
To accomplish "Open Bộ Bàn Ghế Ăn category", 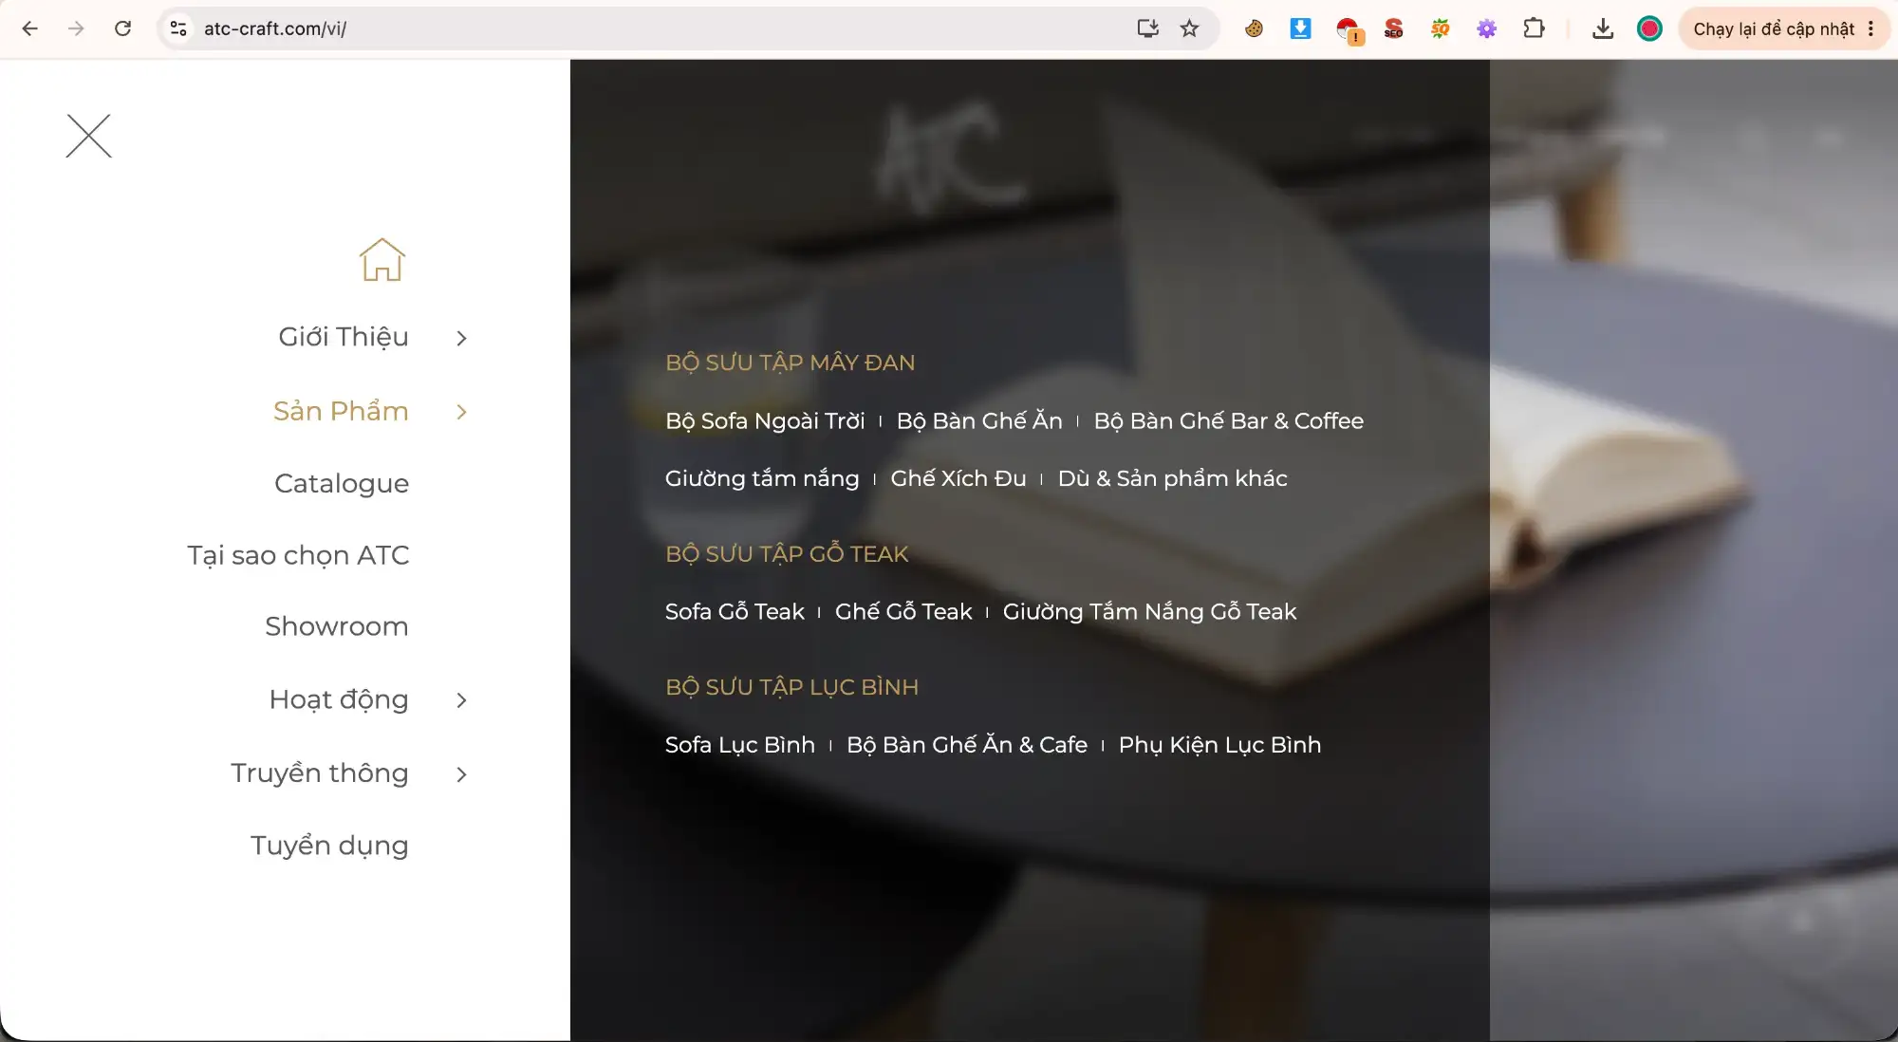I will pos(979,420).
